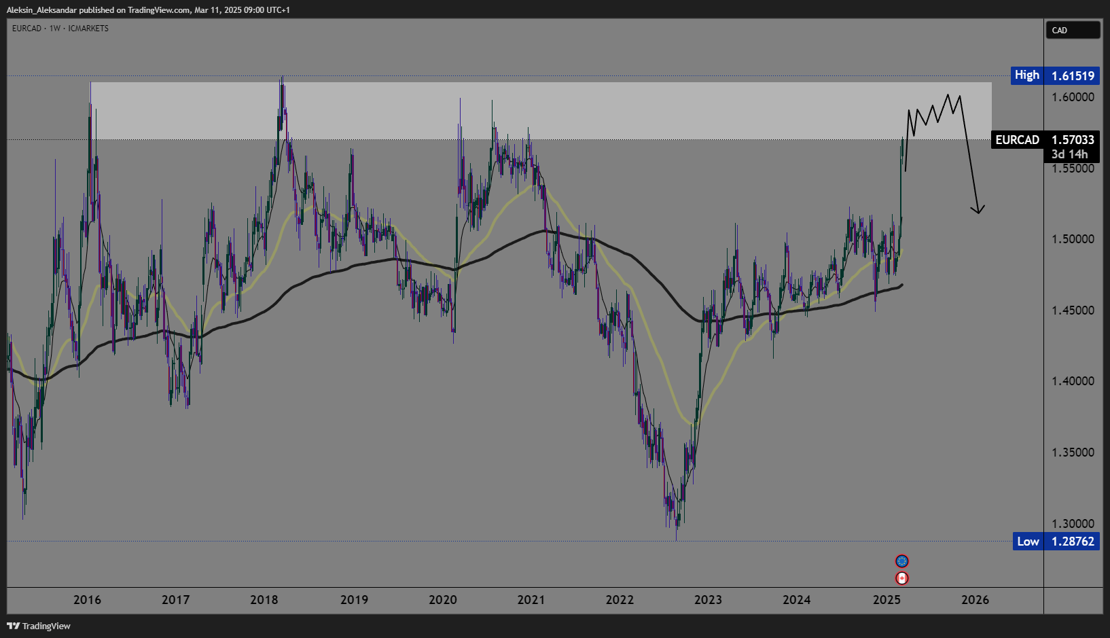Viewport: 1110px width, 638px height.
Task: Click the 1W timeframe label
Action: 55,29
